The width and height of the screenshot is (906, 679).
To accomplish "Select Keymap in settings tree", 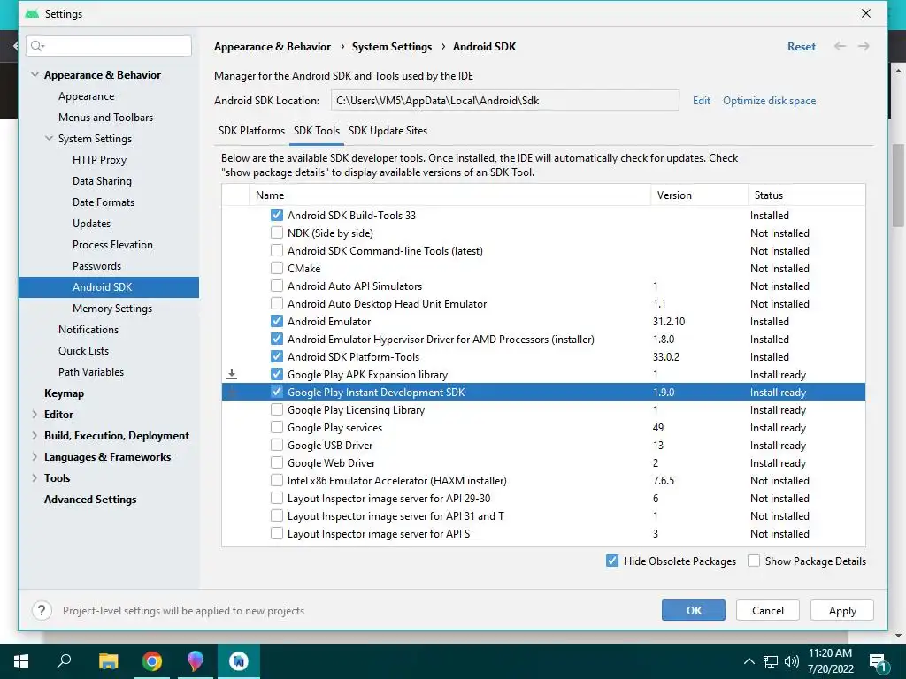I will click(x=64, y=393).
